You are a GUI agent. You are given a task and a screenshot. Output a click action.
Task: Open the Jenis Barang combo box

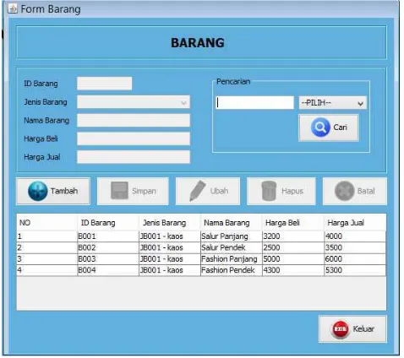[x=134, y=102]
